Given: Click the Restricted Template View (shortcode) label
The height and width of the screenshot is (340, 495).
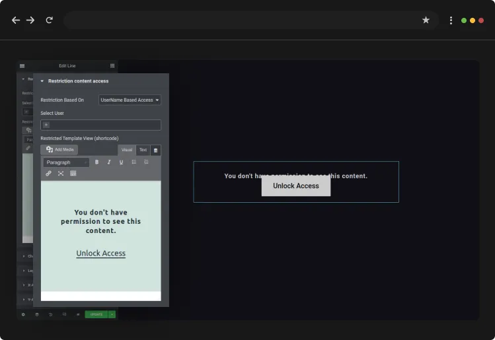Looking at the screenshot, I should [79, 139].
